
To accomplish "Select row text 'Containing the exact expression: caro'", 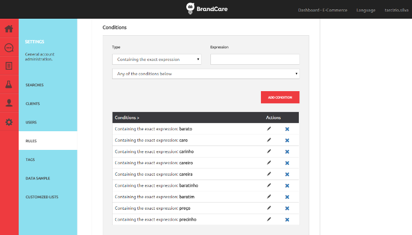I will [x=151, y=140].
